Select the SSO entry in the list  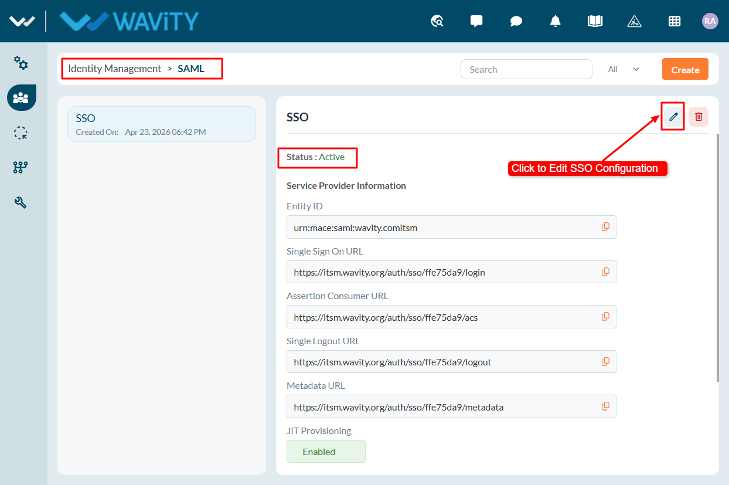[162, 124]
